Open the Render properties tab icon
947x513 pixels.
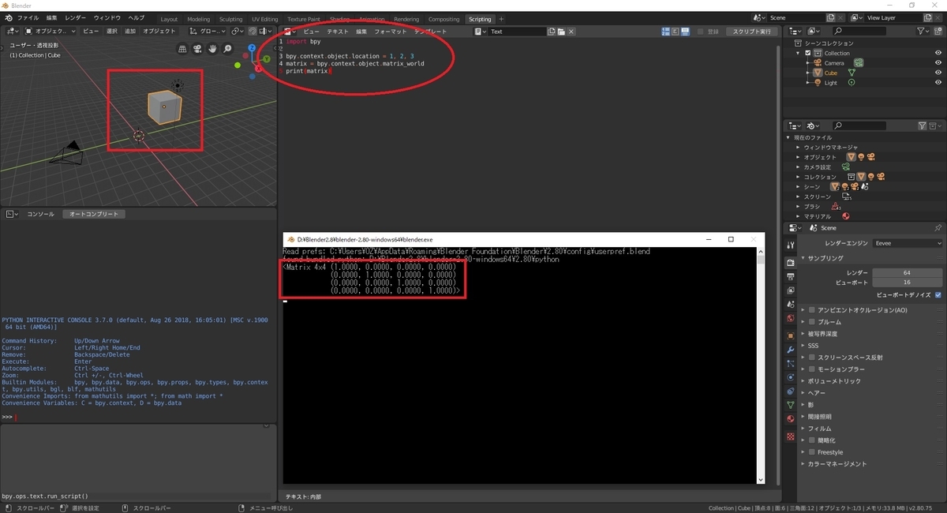tap(791, 262)
